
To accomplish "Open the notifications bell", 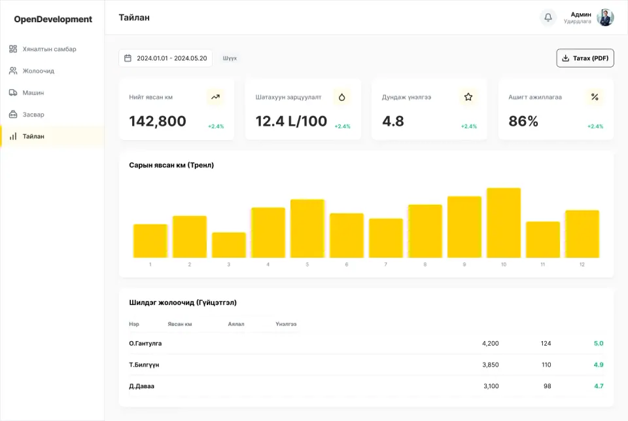I will pos(548,17).
